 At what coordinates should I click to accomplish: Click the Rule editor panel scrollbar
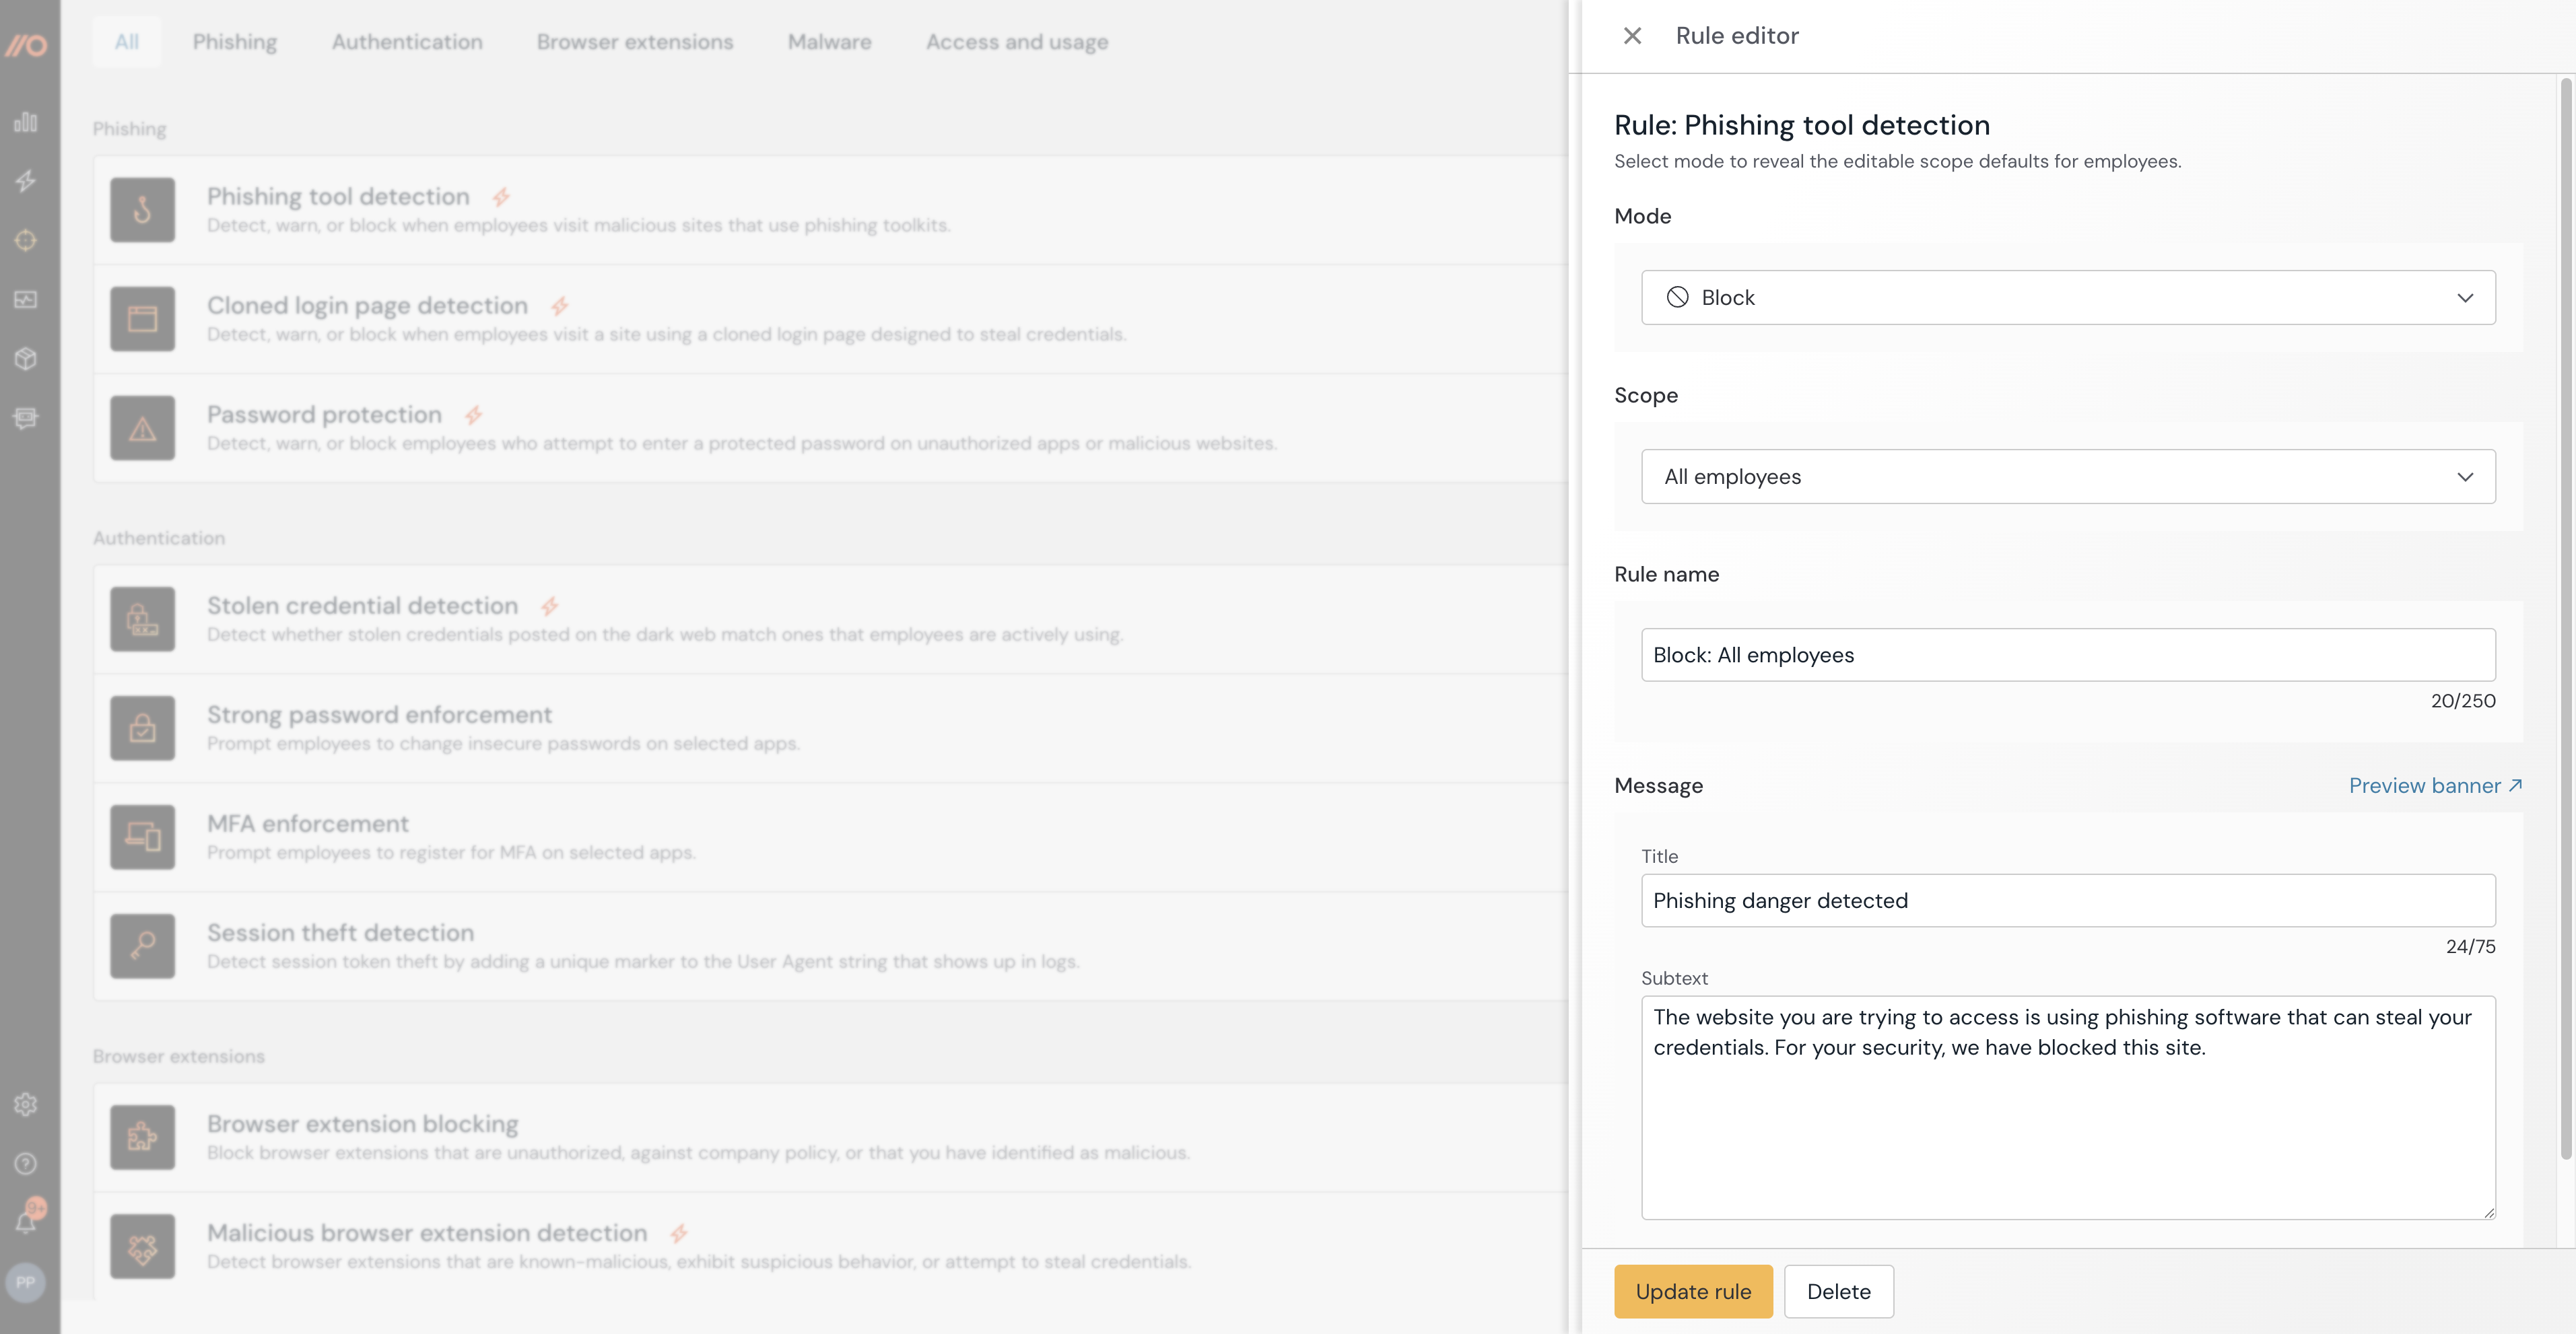[x=2565, y=620]
